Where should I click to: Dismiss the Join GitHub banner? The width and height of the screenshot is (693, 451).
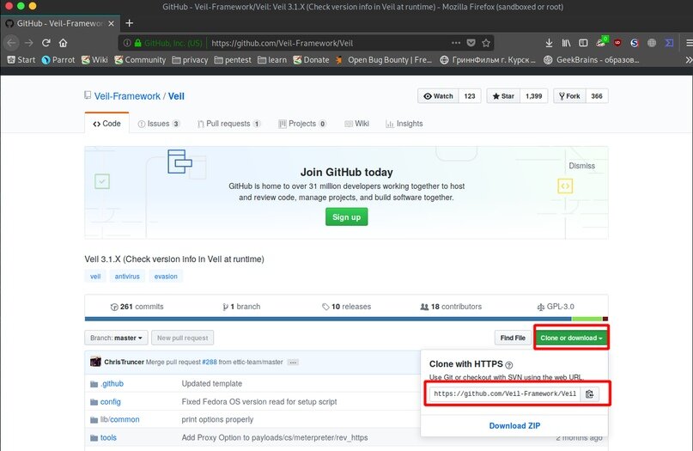pyautogui.click(x=581, y=166)
